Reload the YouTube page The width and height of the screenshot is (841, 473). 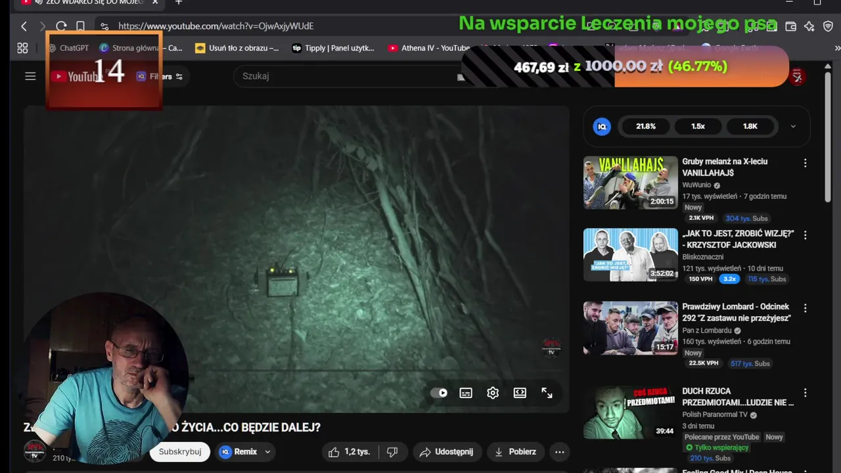click(x=61, y=26)
